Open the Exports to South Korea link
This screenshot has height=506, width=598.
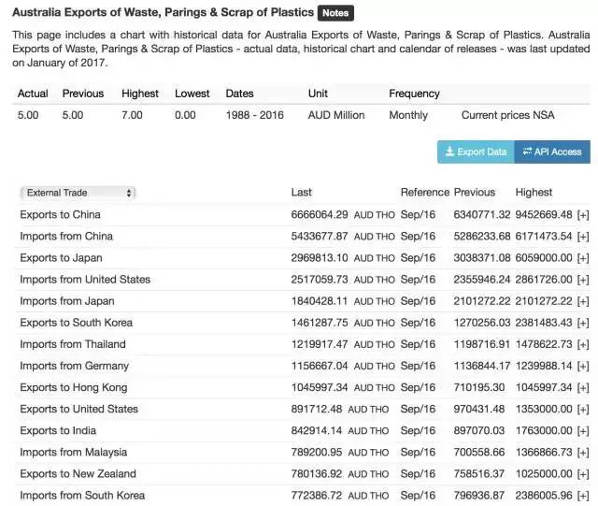point(77,323)
